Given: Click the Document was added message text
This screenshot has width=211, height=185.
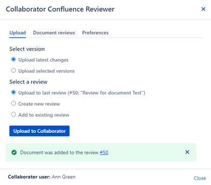Looking at the screenshot, I should tap(59, 152).
